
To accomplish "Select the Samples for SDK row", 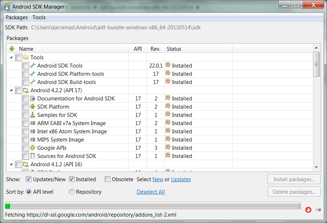I will click(160, 115).
